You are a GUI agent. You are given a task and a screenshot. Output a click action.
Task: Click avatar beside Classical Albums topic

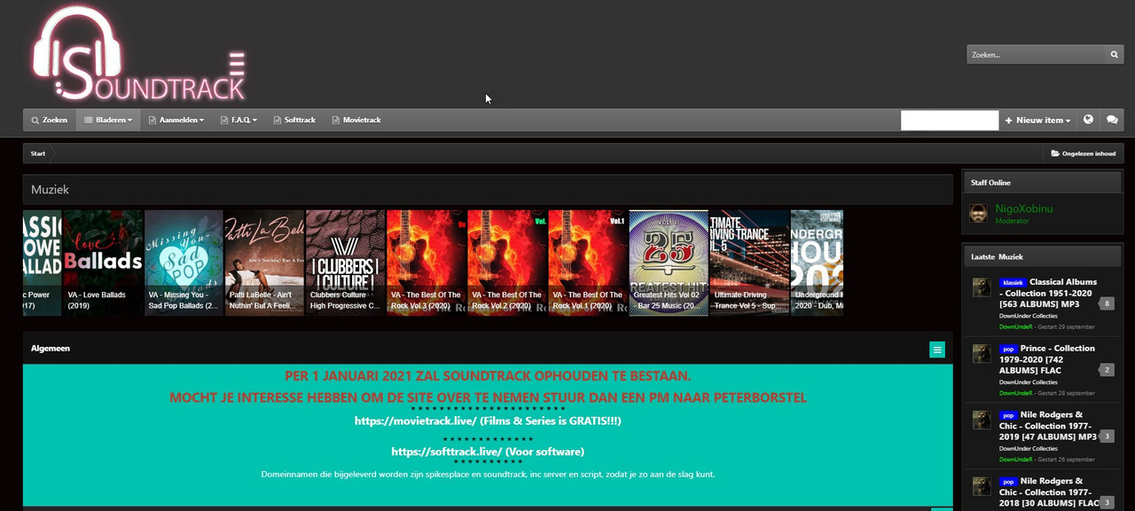pyautogui.click(x=982, y=287)
